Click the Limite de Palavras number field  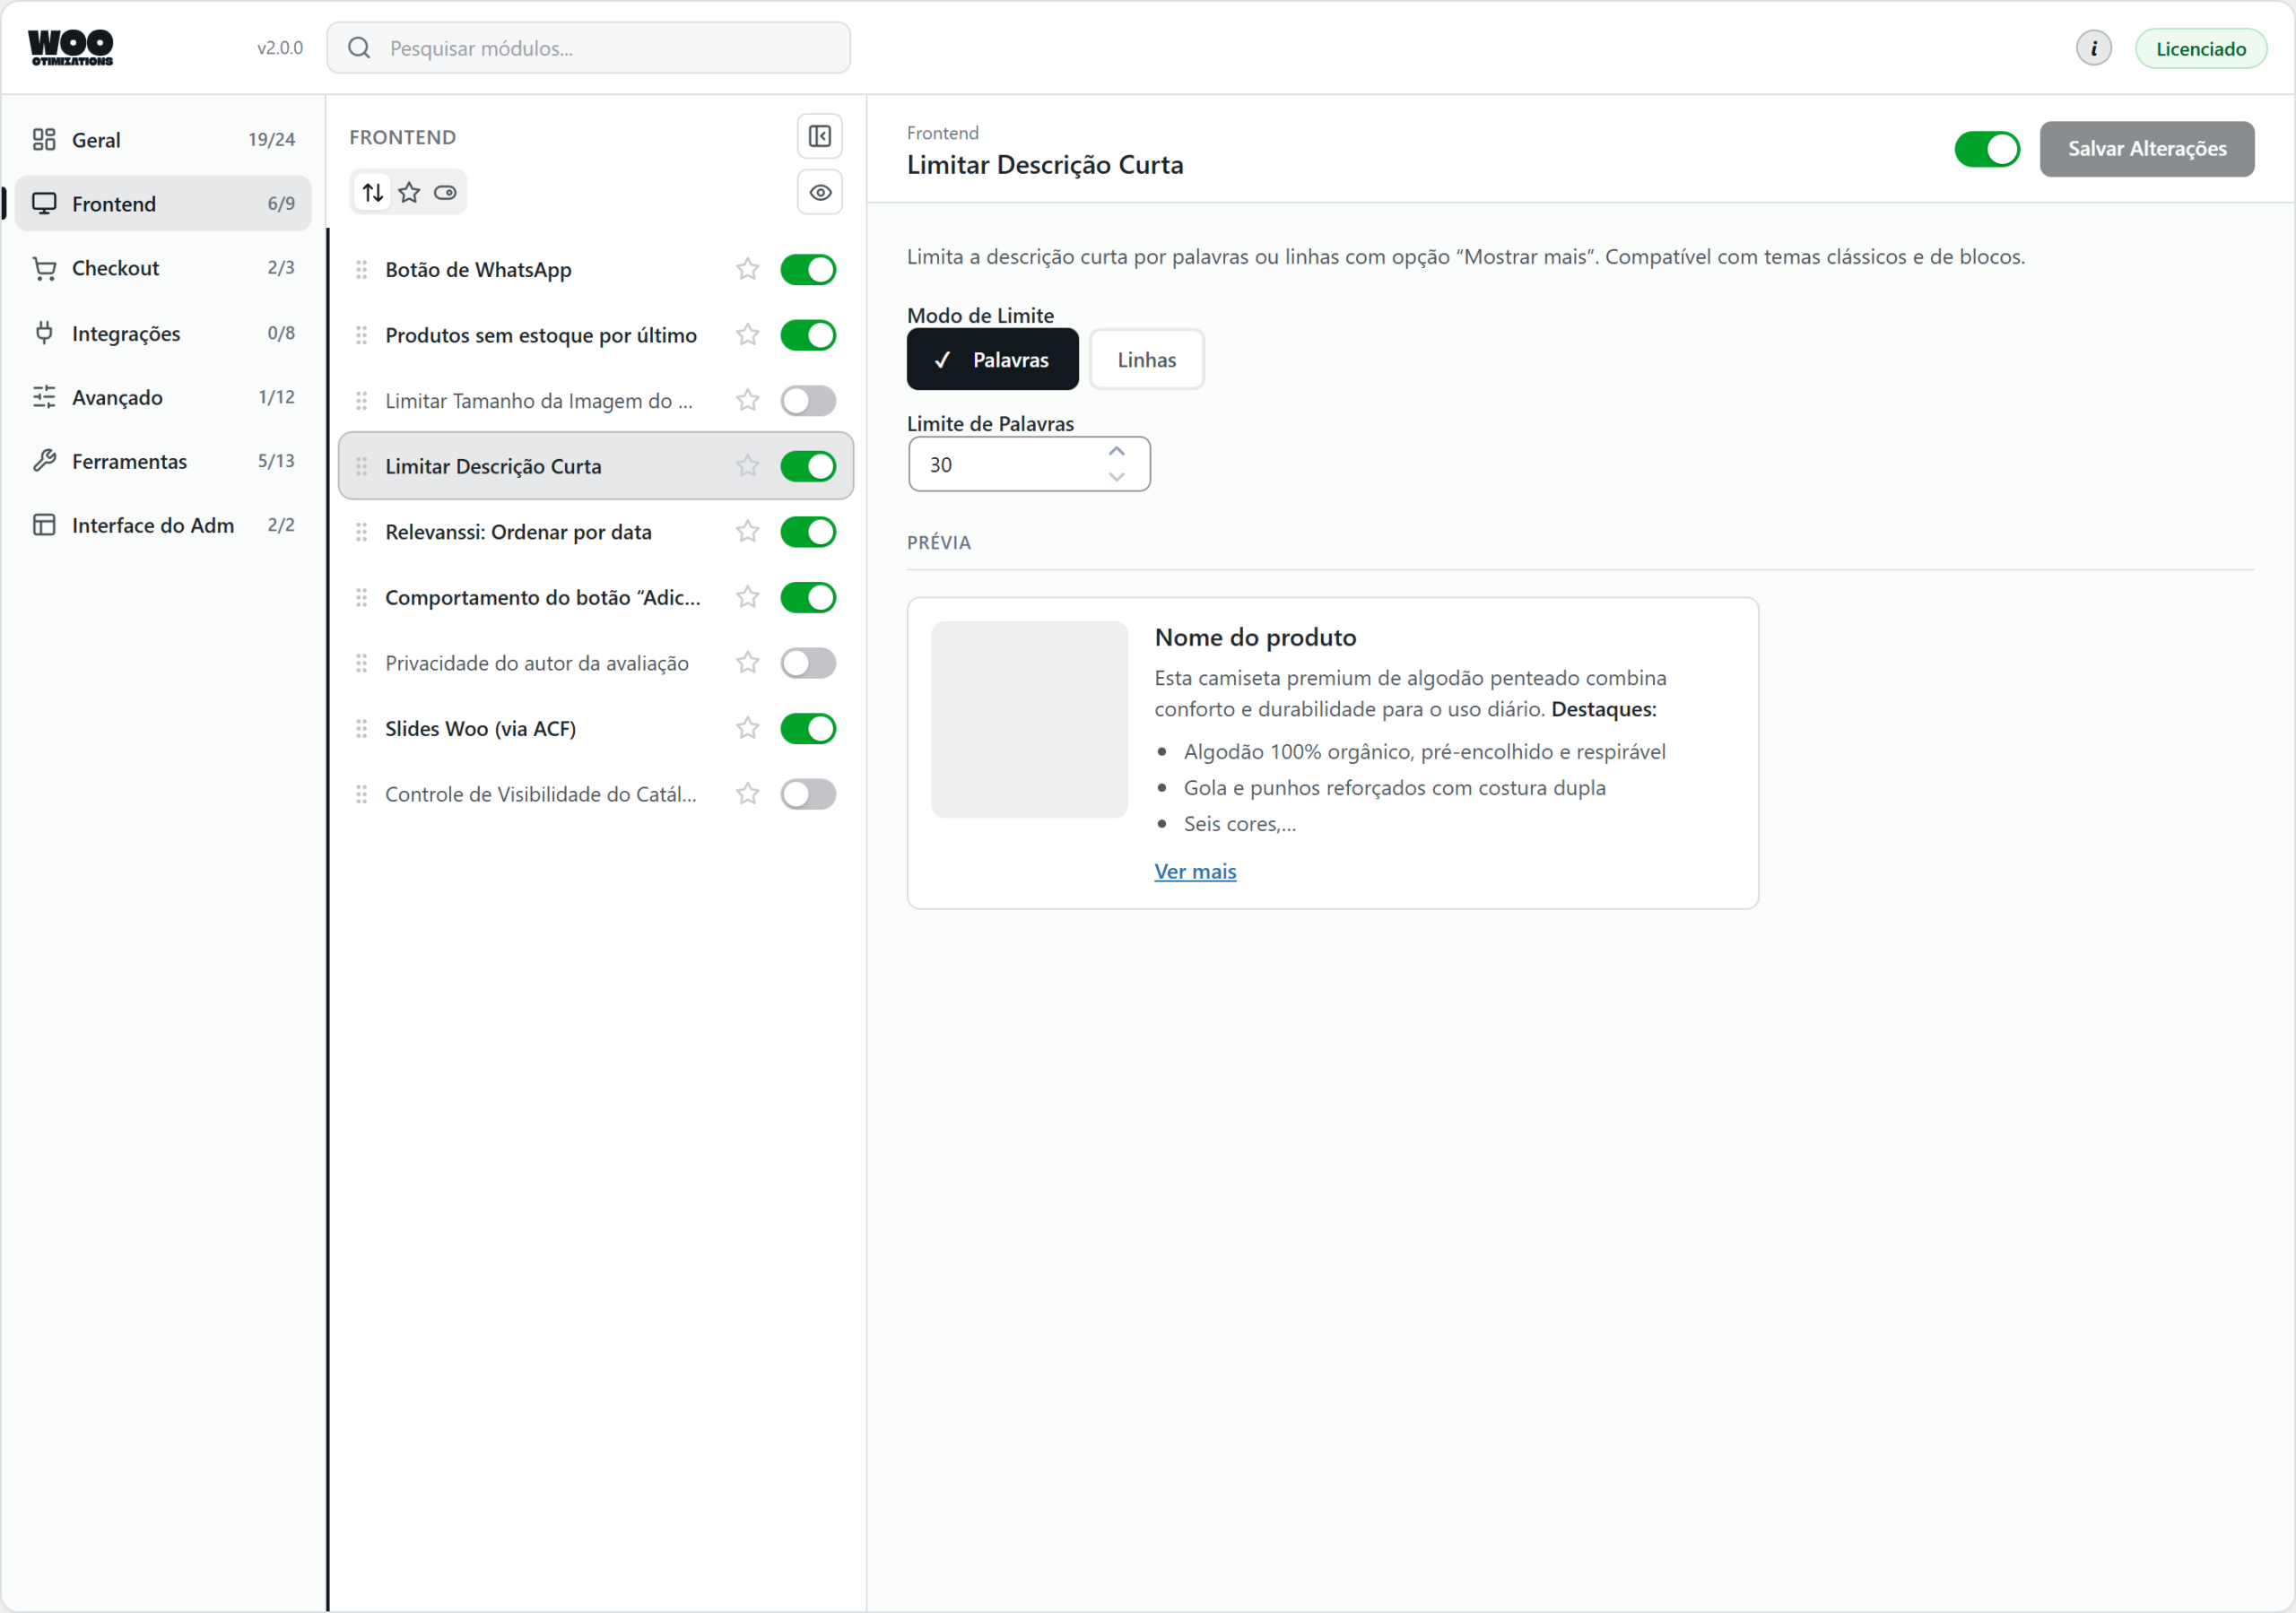pos(1029,464)
